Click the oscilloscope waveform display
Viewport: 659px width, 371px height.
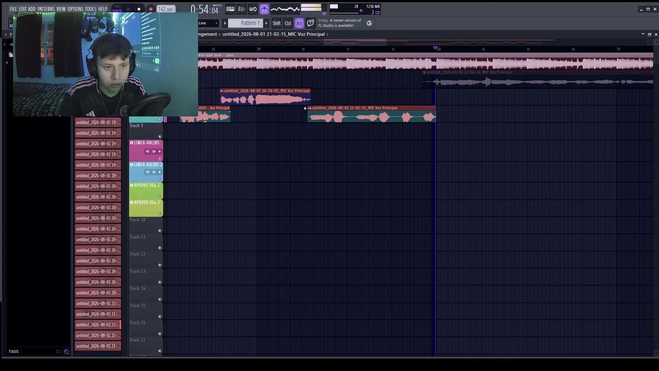285,9
